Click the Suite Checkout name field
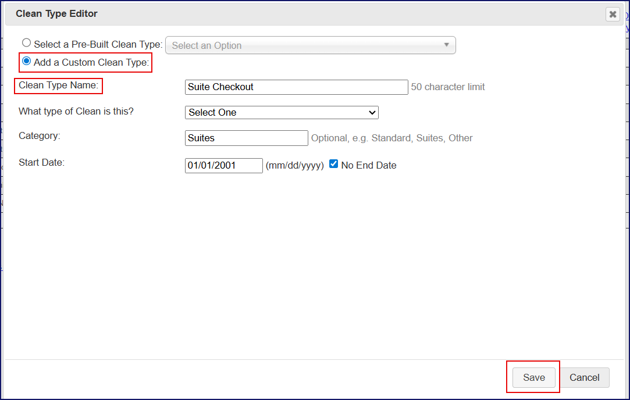Image resolution: width=630 pixels, height=400 pixels. coord(296,87)
